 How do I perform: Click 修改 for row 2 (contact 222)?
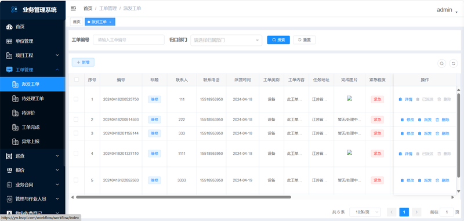pyautogui.click(x=407, y=120)
